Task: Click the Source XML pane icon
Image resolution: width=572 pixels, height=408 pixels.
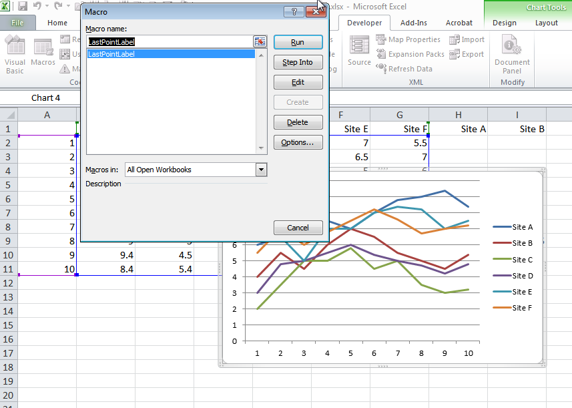Action: (359, 51)
